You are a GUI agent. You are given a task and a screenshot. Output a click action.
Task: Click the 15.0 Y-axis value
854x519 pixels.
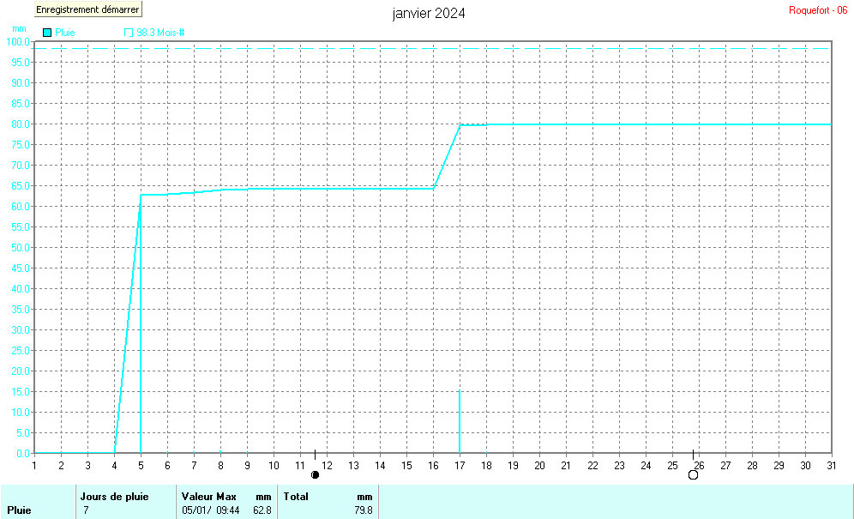pyautogui.click(x=21, y=391)
